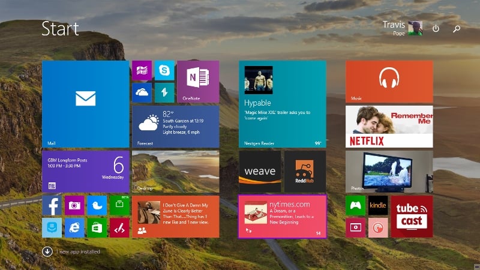This screenshot has height=270, width=480.
Task: Click the power options button
Action: (x=436, y=28)
